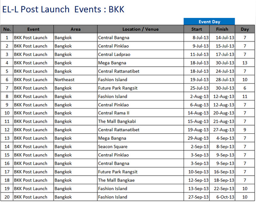
Task: Select finish date '4-Sep-13'
Action: point(222,138)
